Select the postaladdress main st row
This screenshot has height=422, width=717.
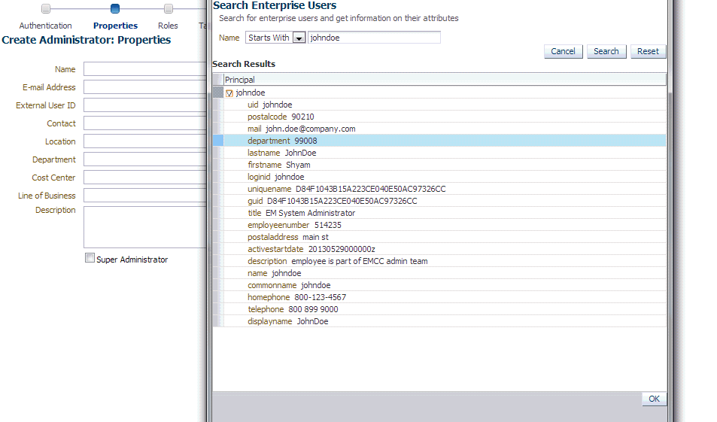pos(445,237)
